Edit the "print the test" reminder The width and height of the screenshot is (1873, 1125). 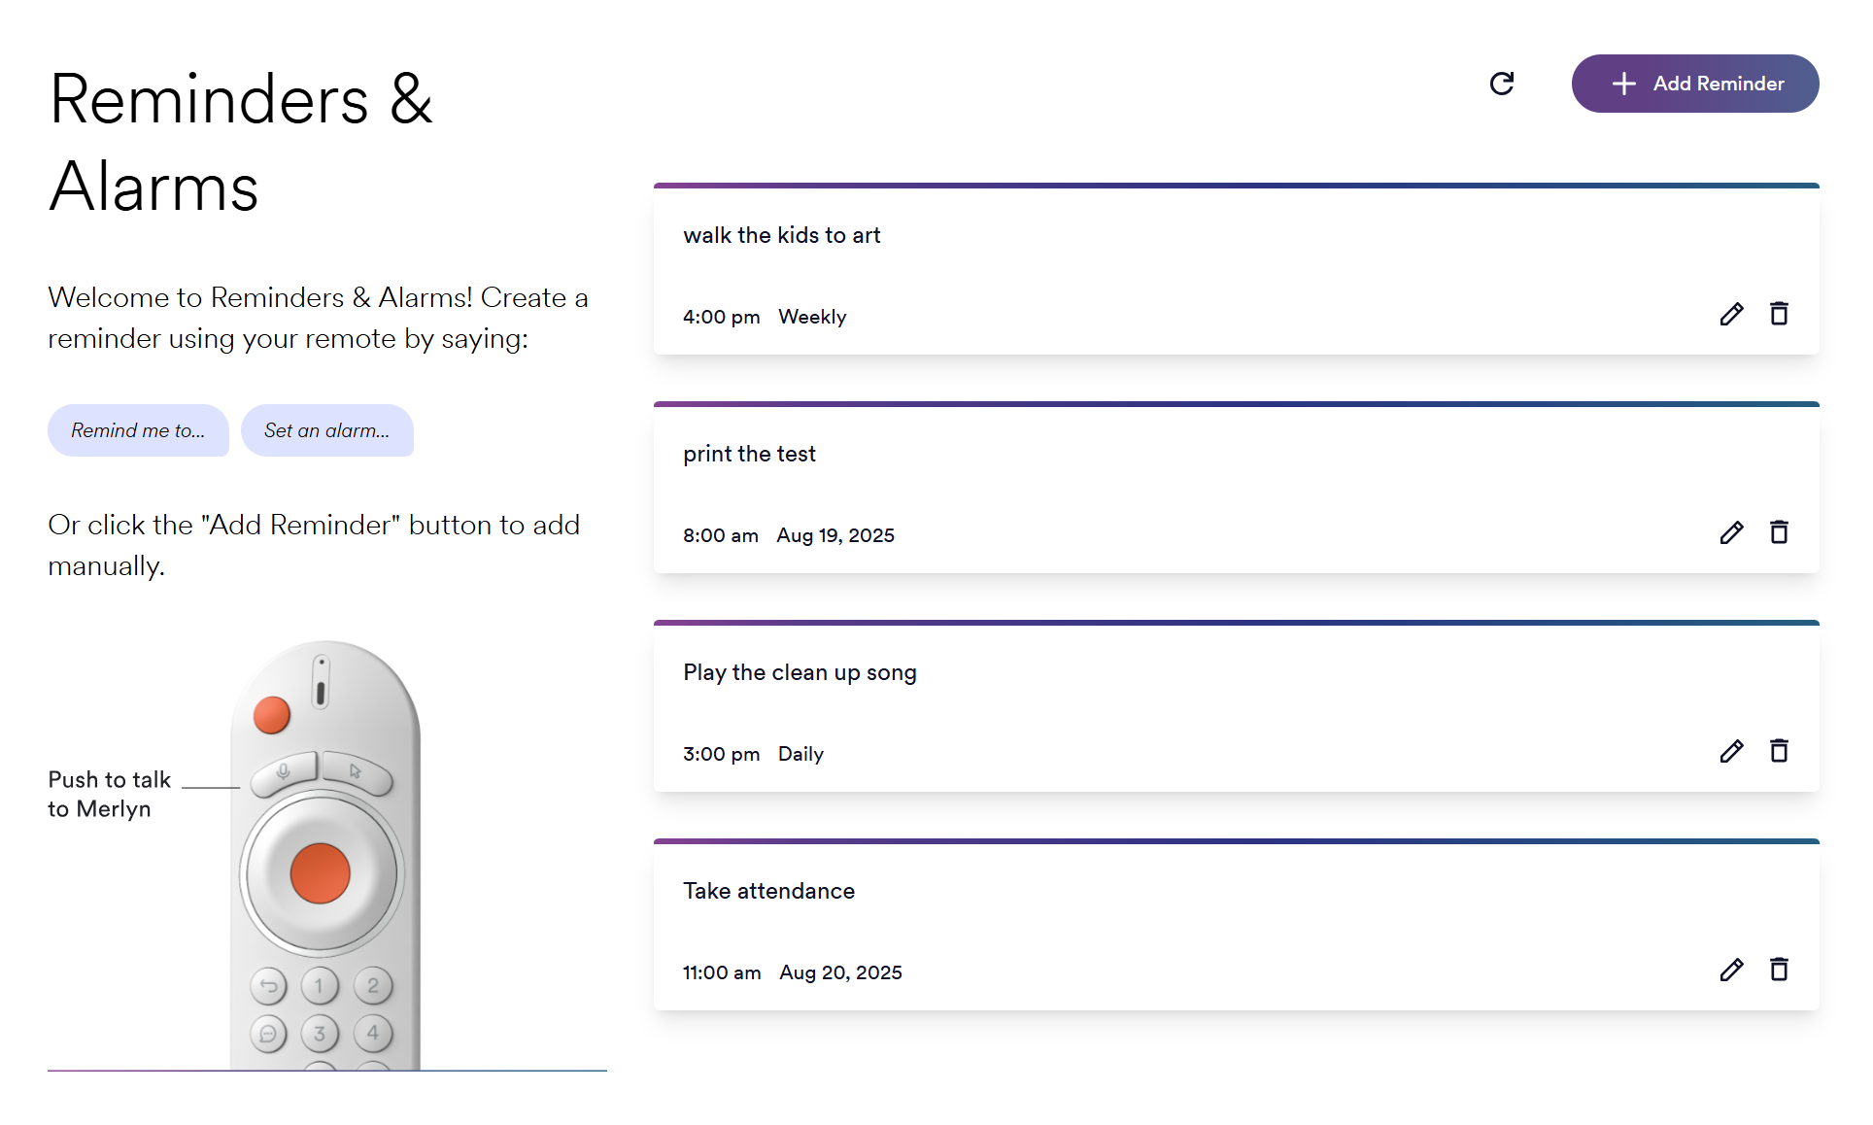(x=1731, y=533)
